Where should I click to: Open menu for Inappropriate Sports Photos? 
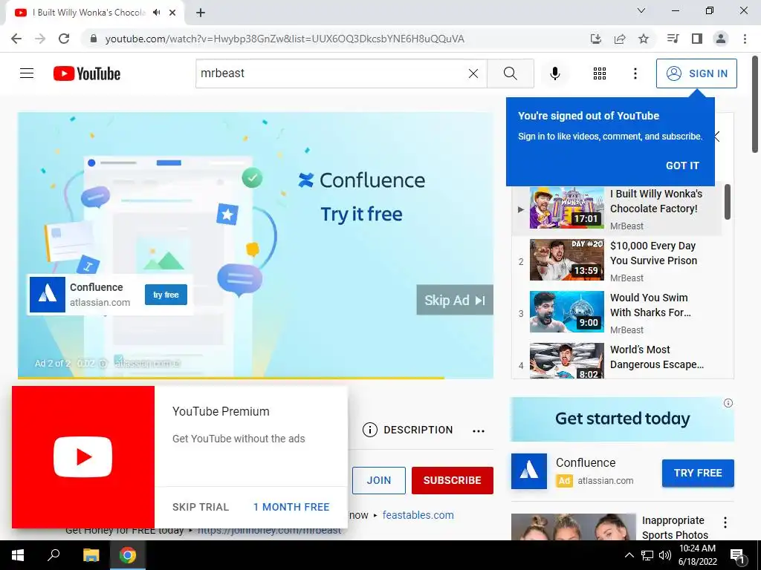tap(725, 522)
